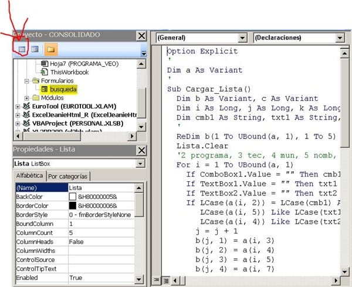Switch to the Alfabética tab
Screen dimensions: 352x287
[29, 176]
